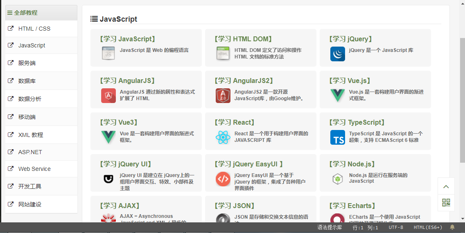The height and width of the screenshot is (233, 465).
Task: Open the 【学习 Vue3】 tutorial link
Action: tap(119, 123)
